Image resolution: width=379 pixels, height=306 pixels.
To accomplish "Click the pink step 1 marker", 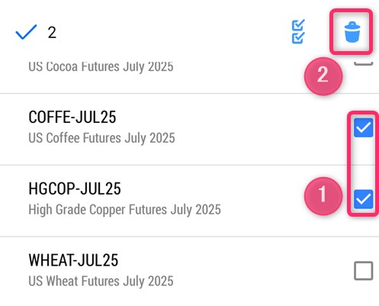I will coord(323,196).
